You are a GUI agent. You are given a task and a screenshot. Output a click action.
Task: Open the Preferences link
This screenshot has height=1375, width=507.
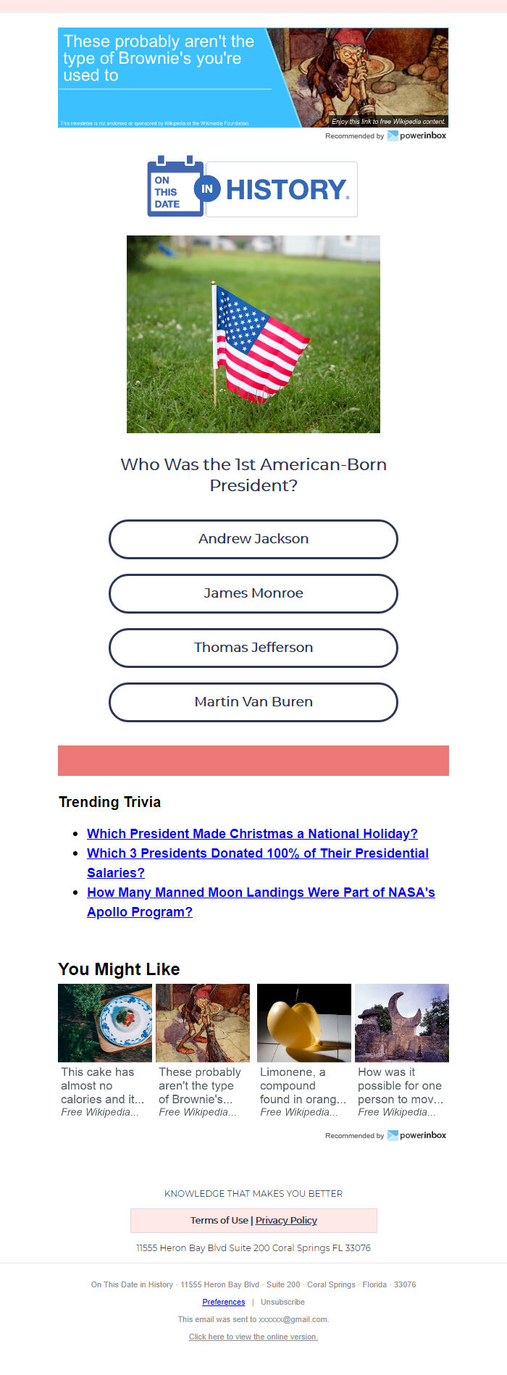click(224, 1302)
